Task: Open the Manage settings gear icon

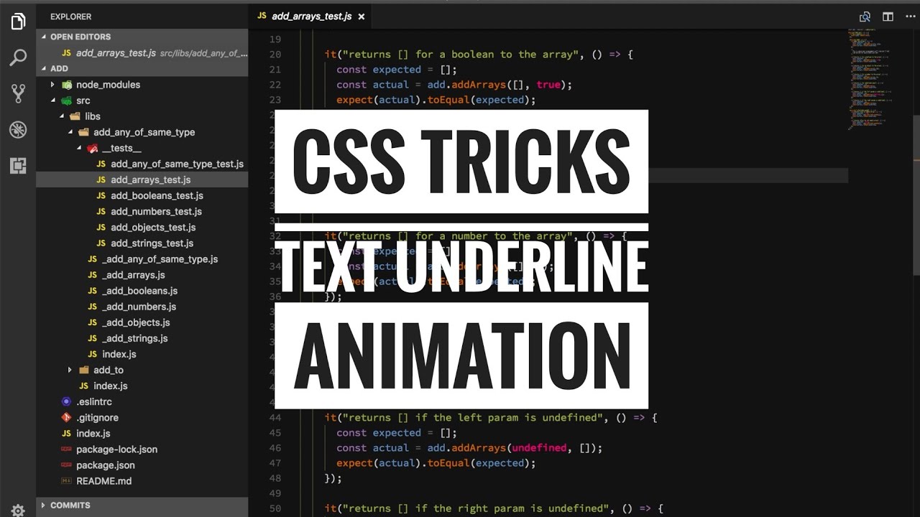Action: [x=18, y=510]
